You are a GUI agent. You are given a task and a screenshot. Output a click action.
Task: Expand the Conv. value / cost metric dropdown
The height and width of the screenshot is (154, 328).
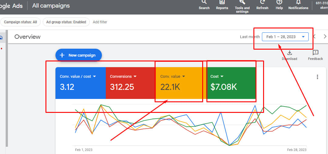click(x=94, y=77)
